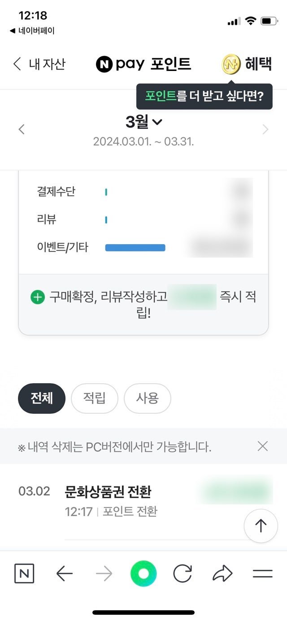Dismiss the PC버전 deletion notice
This screenshot has width=287, height=622.
coord(263,446)
